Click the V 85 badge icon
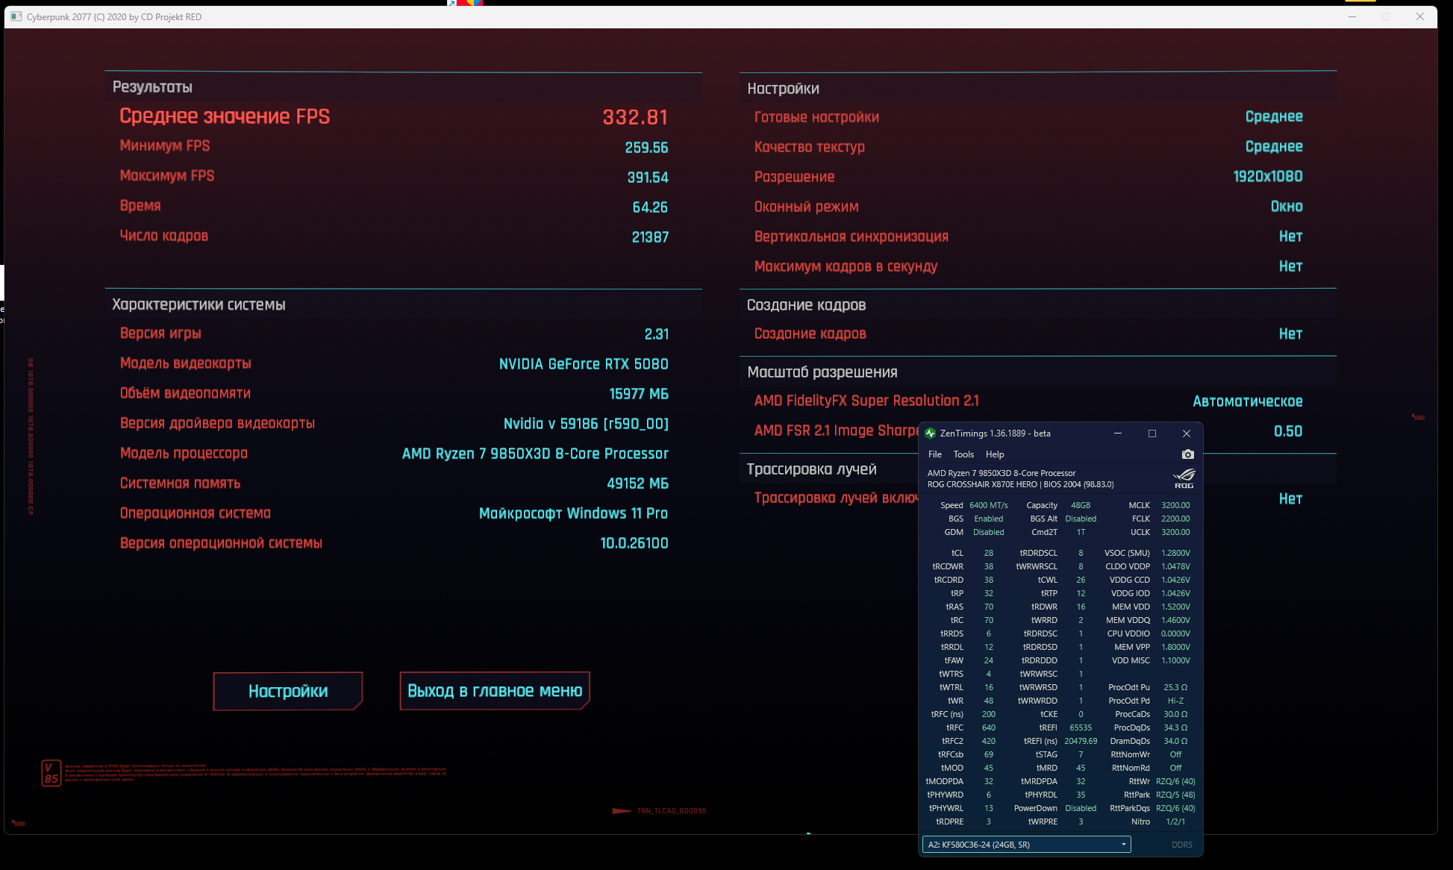This screenshot has width=1453, height=870. coord(51,773)
